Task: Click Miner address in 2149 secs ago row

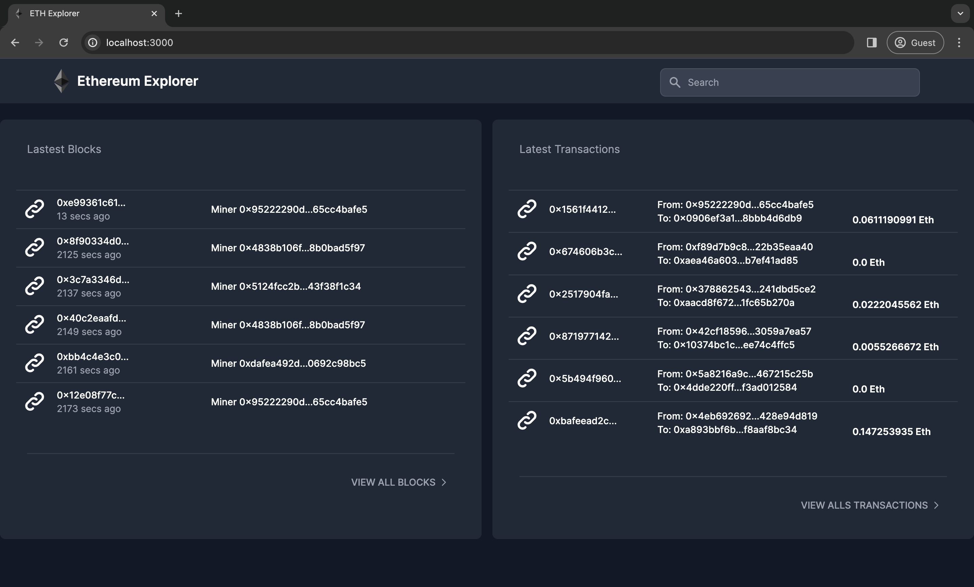Action: (288, 325)
